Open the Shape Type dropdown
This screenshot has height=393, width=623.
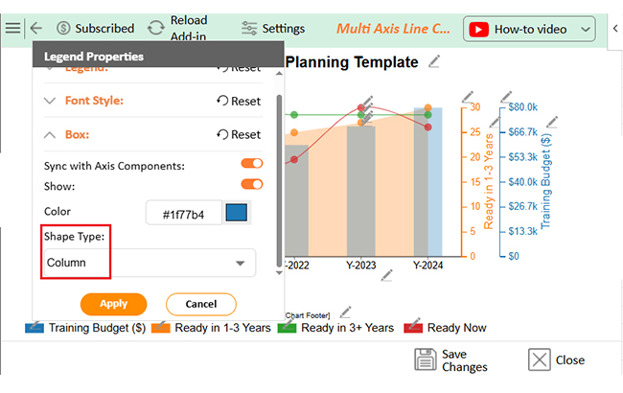[150, 263]
